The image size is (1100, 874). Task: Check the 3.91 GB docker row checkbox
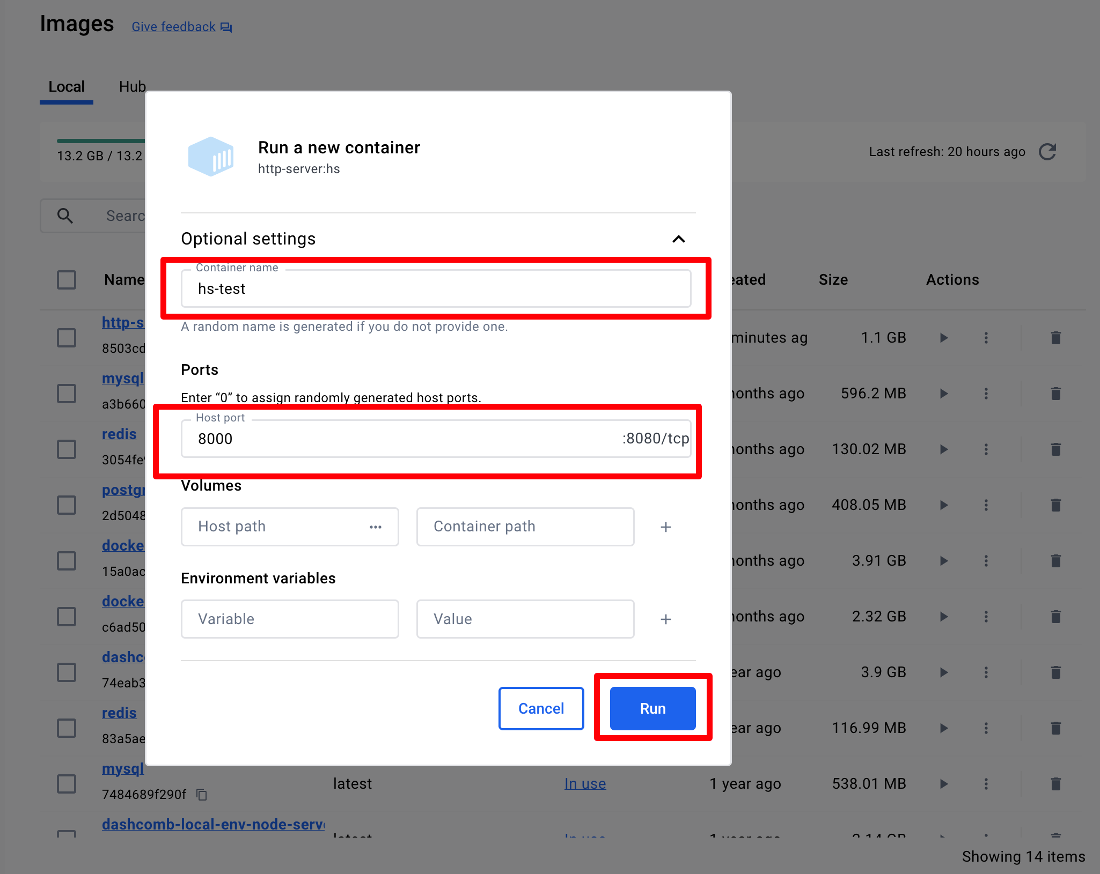tap(67, 561)
